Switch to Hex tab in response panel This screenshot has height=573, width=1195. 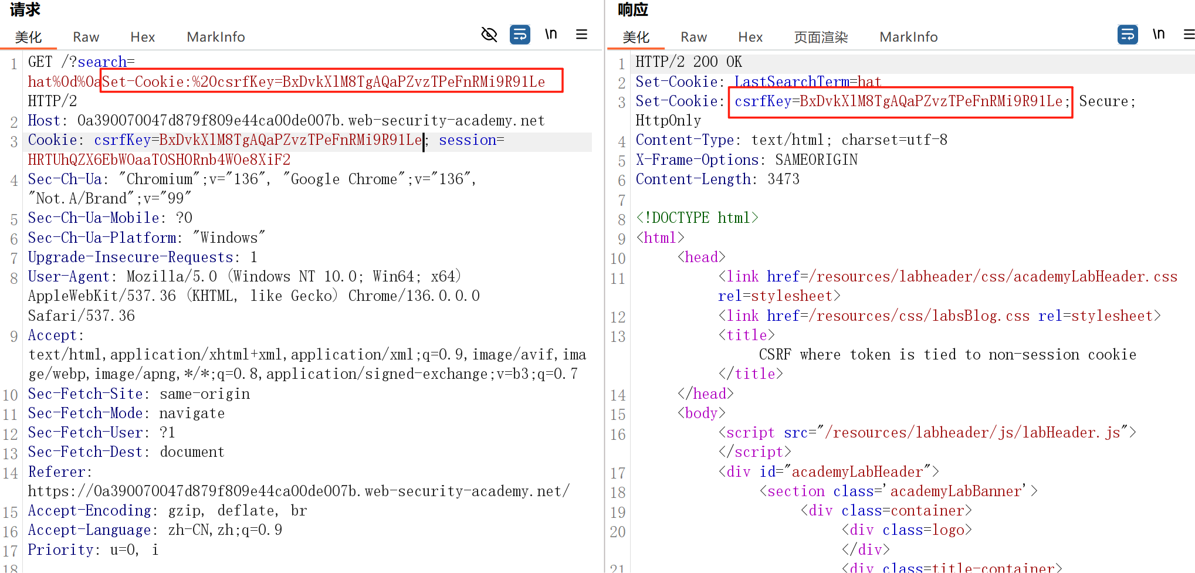750,37
